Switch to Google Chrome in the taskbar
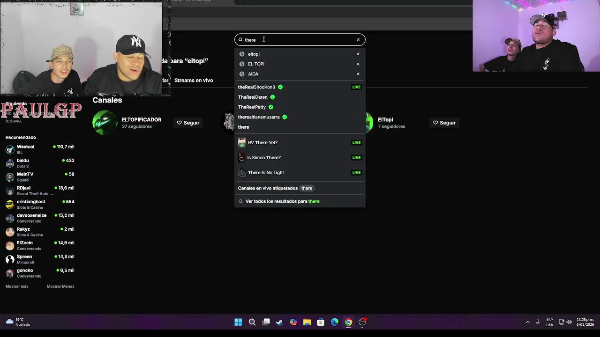The image size is (600, 337). 348,322
